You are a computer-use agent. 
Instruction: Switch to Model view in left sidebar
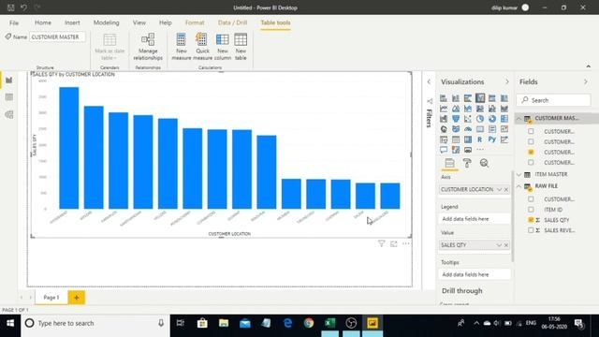point(9,114)
